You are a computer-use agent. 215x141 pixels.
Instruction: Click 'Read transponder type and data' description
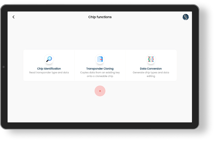49,73
